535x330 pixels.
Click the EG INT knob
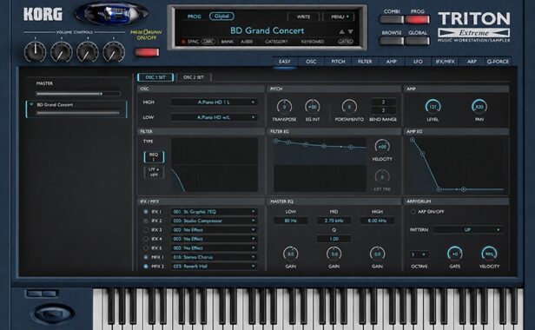[x=312, y=107]
